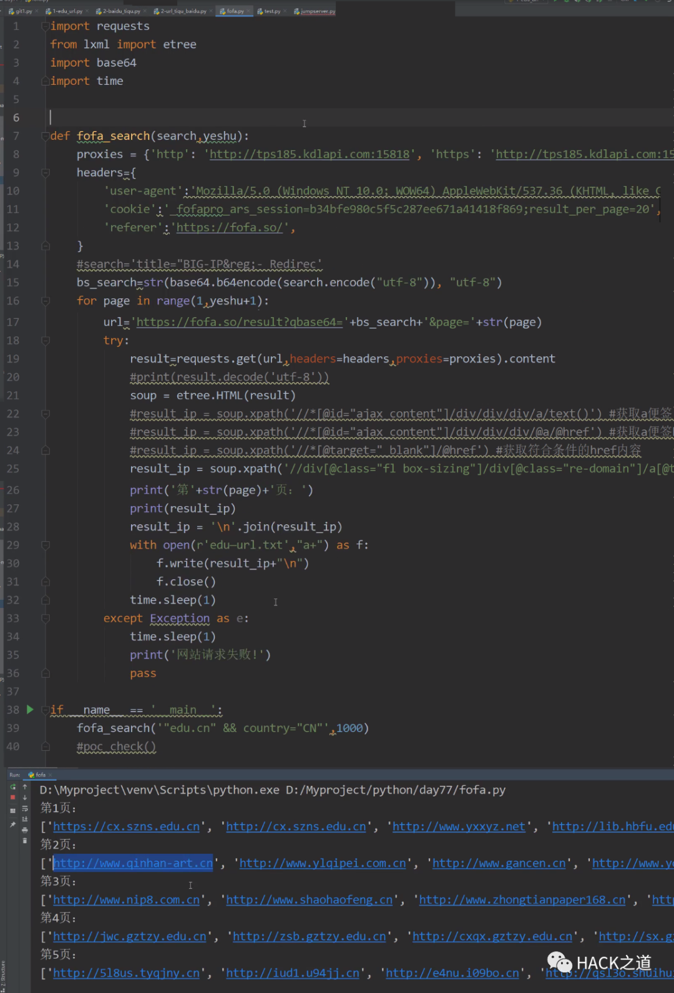Viewport: 674px width, 993px height.
Task: Open http://zsb.gztzy.edu.cn link
Action: coord(309,936)
